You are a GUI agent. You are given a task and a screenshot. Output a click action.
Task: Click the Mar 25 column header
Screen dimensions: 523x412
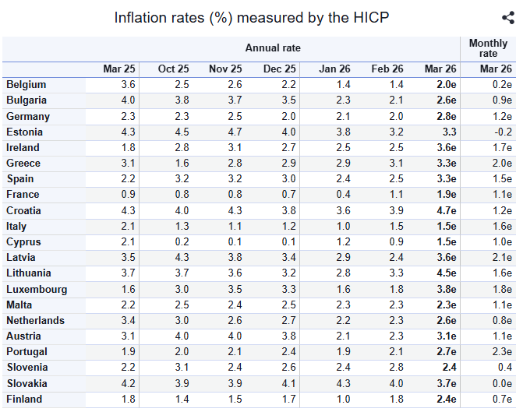(x=119, y=69)
